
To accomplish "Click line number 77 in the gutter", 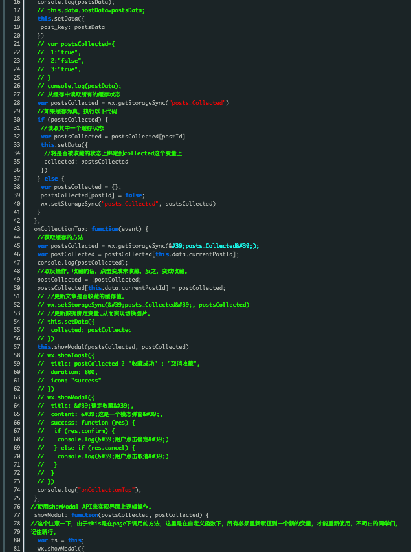I will [17, 515].
